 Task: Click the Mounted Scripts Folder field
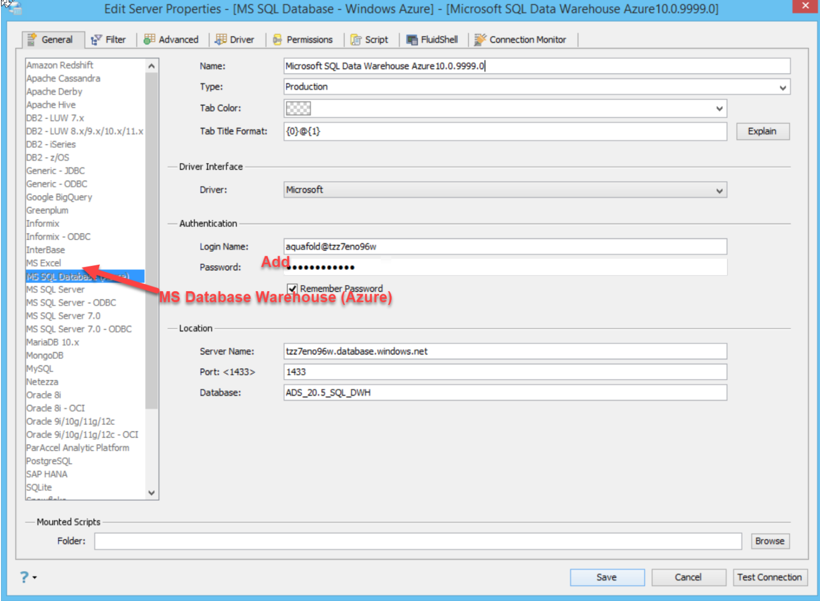(x=418, y=541)
